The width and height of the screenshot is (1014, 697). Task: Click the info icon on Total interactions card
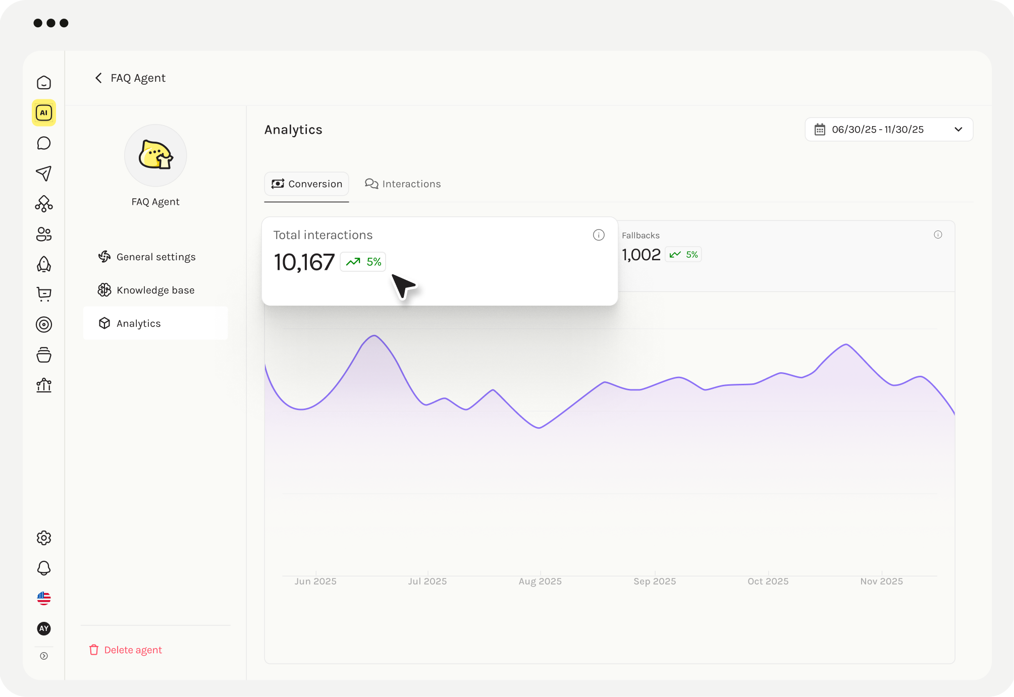pos(599,235)
